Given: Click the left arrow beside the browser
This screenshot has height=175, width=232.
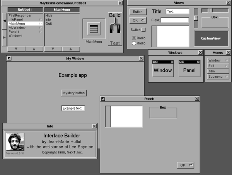Looking at the screenshot, I should [4, 21].
